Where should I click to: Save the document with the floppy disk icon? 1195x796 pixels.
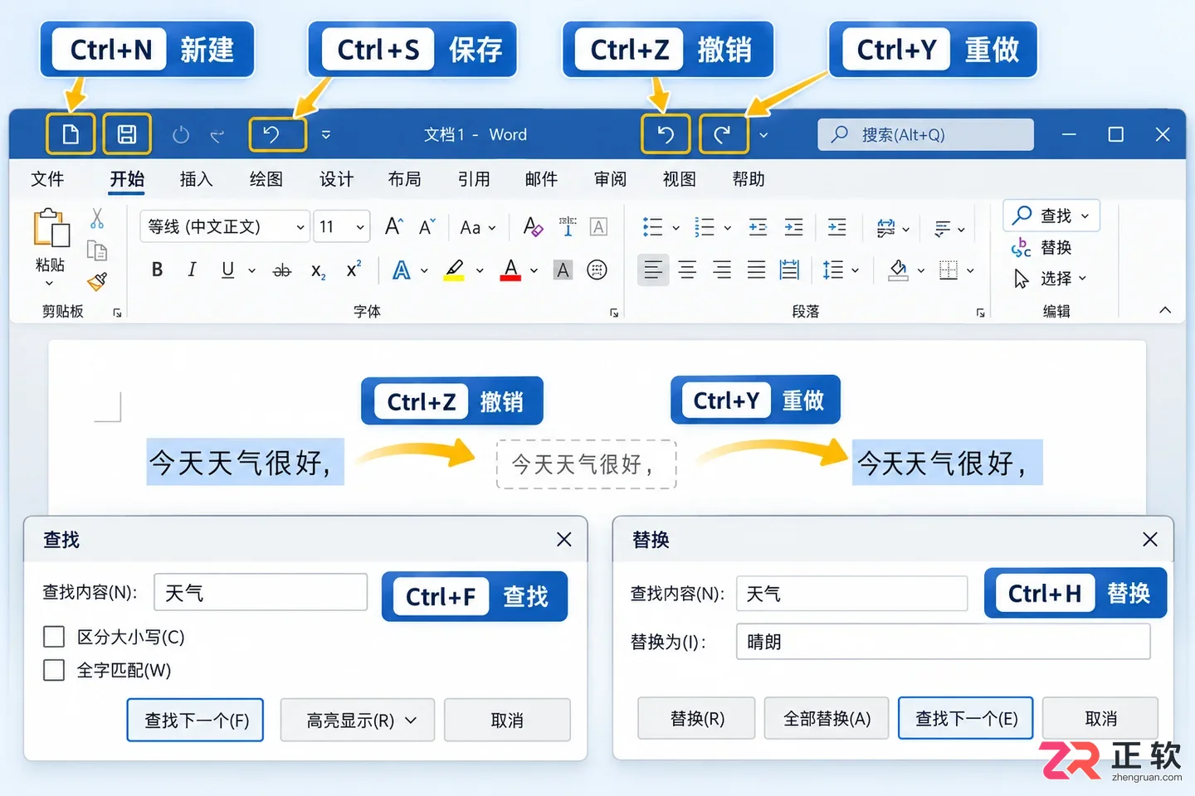click(127, 134)
